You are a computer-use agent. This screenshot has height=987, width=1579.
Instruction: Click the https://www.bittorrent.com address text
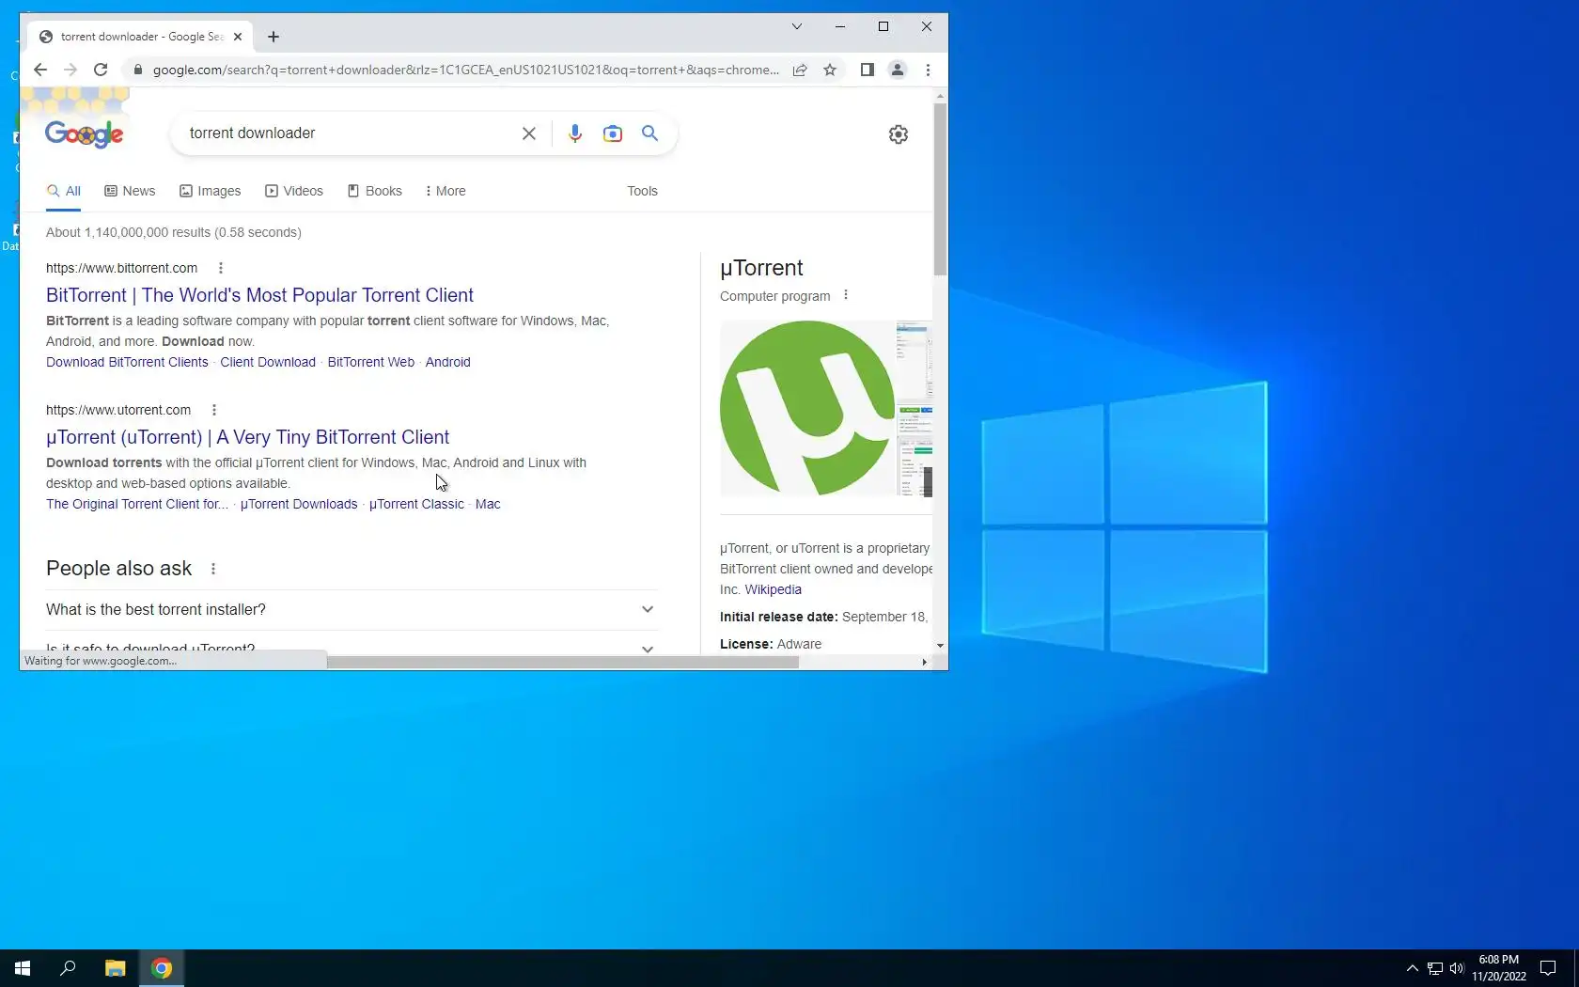pos(122,268)
